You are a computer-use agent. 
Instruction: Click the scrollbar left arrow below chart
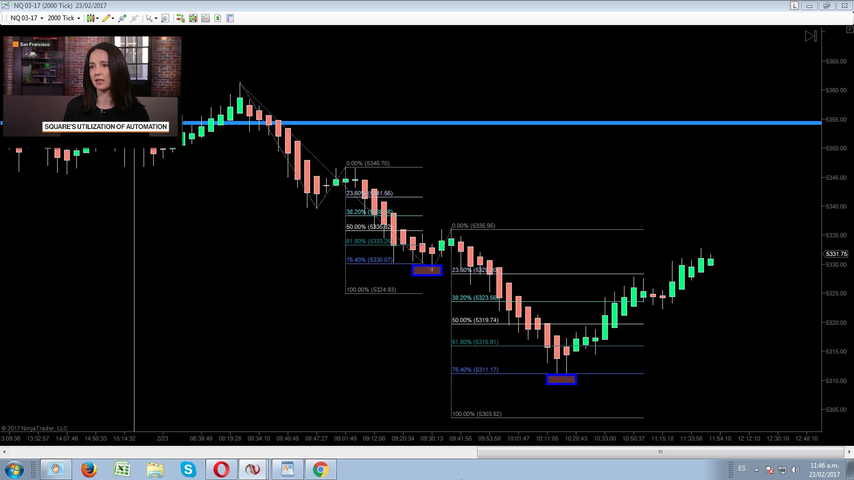tap(4, 452)
